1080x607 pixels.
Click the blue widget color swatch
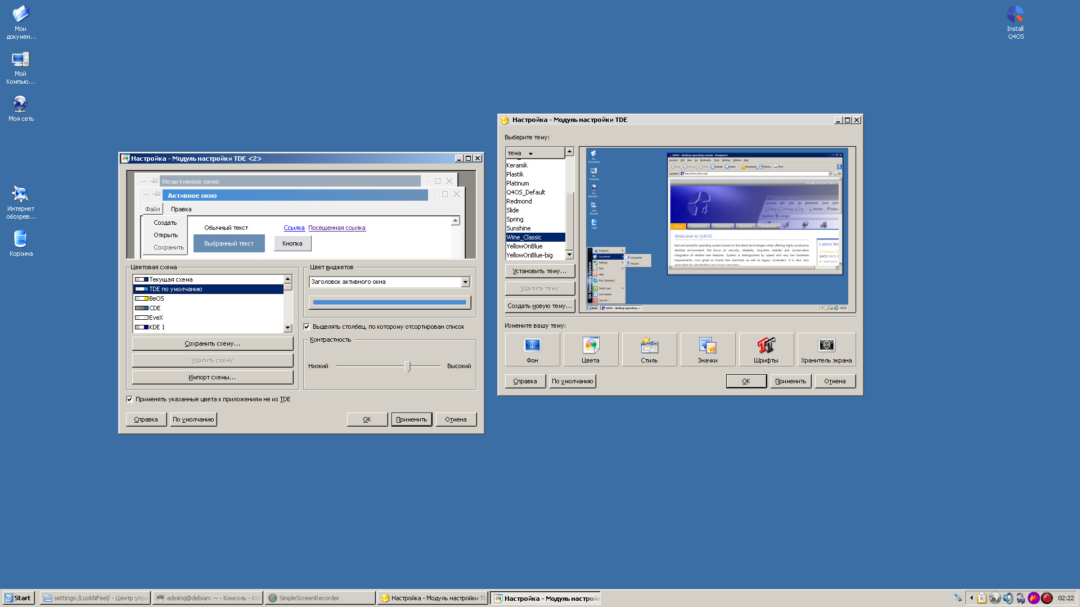coord(389,302)
